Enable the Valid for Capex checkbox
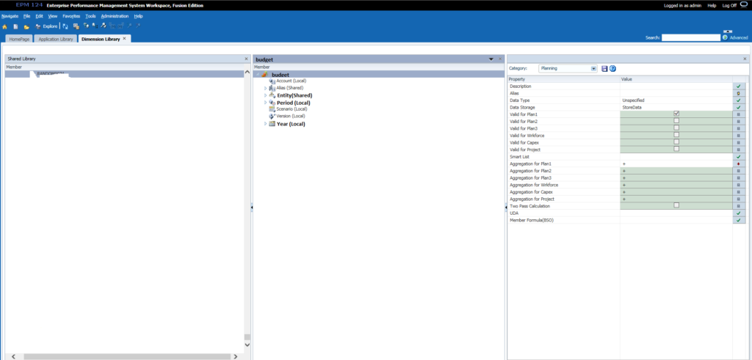The width and height of the screenshot is (752, 360). [676, 142]
